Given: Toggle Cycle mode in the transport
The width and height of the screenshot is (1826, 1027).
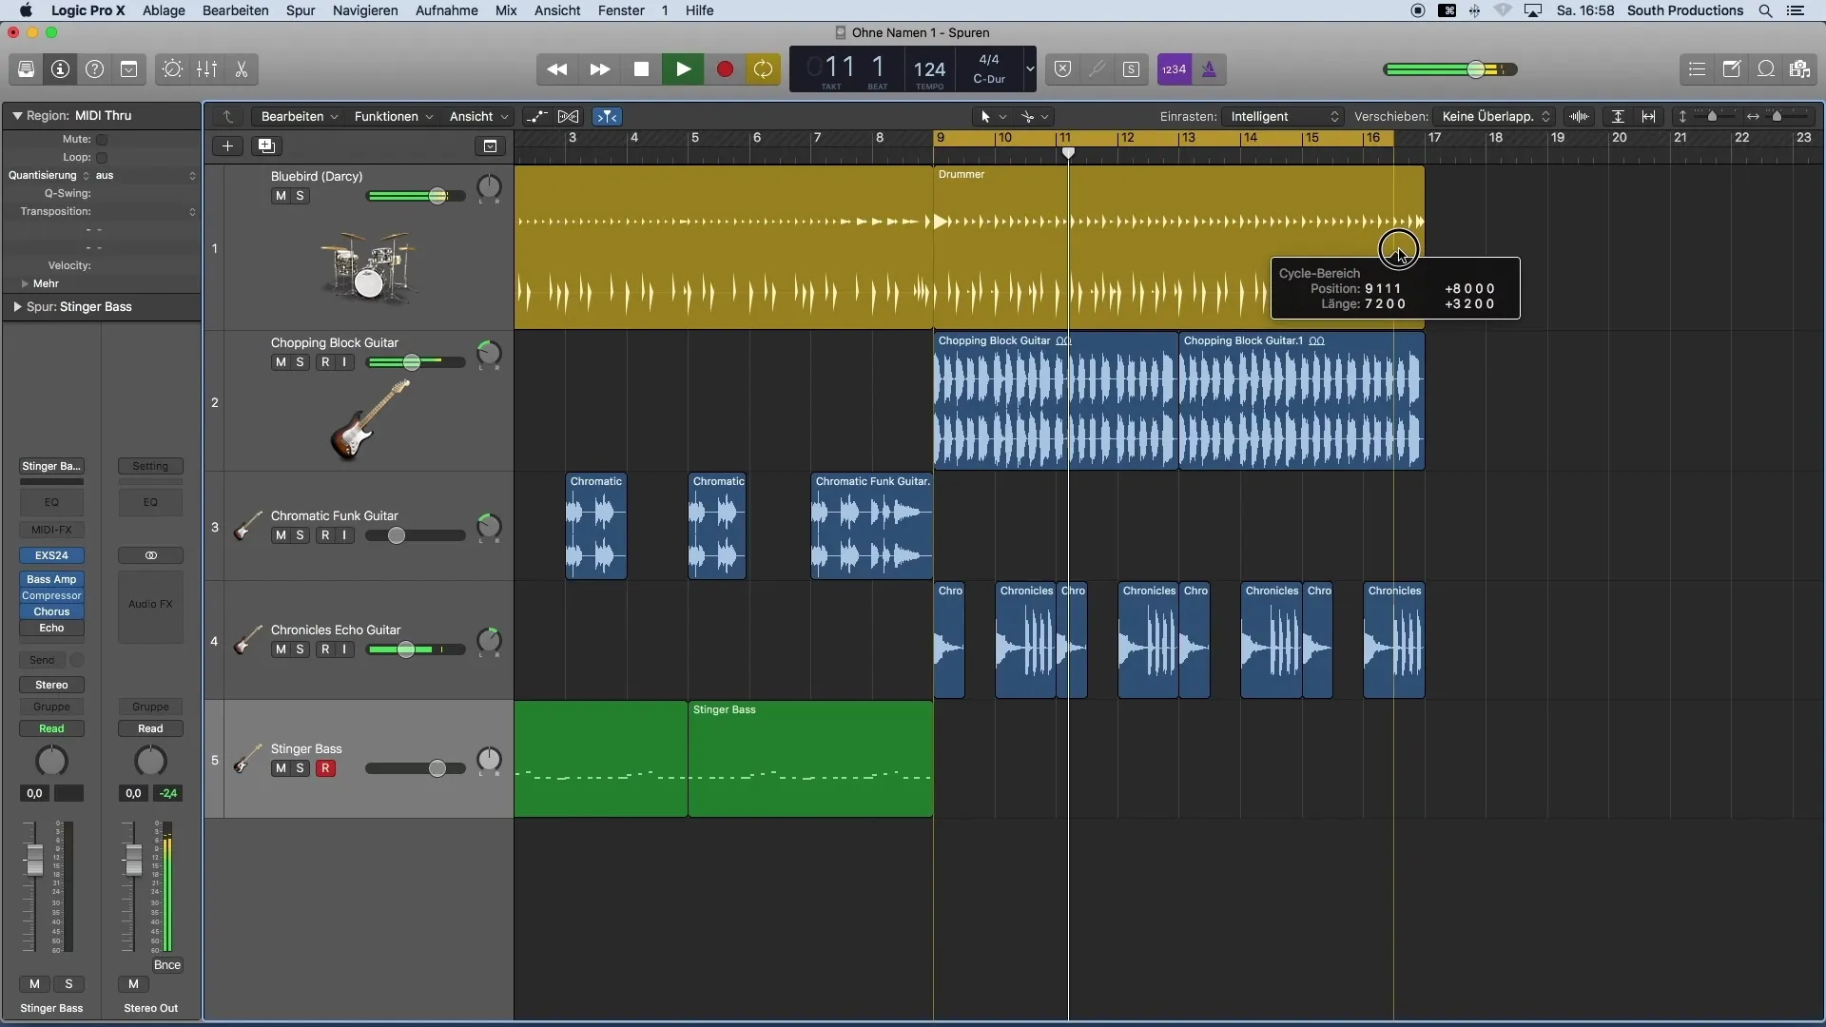Looking at the screenshot, I should 763,69.
